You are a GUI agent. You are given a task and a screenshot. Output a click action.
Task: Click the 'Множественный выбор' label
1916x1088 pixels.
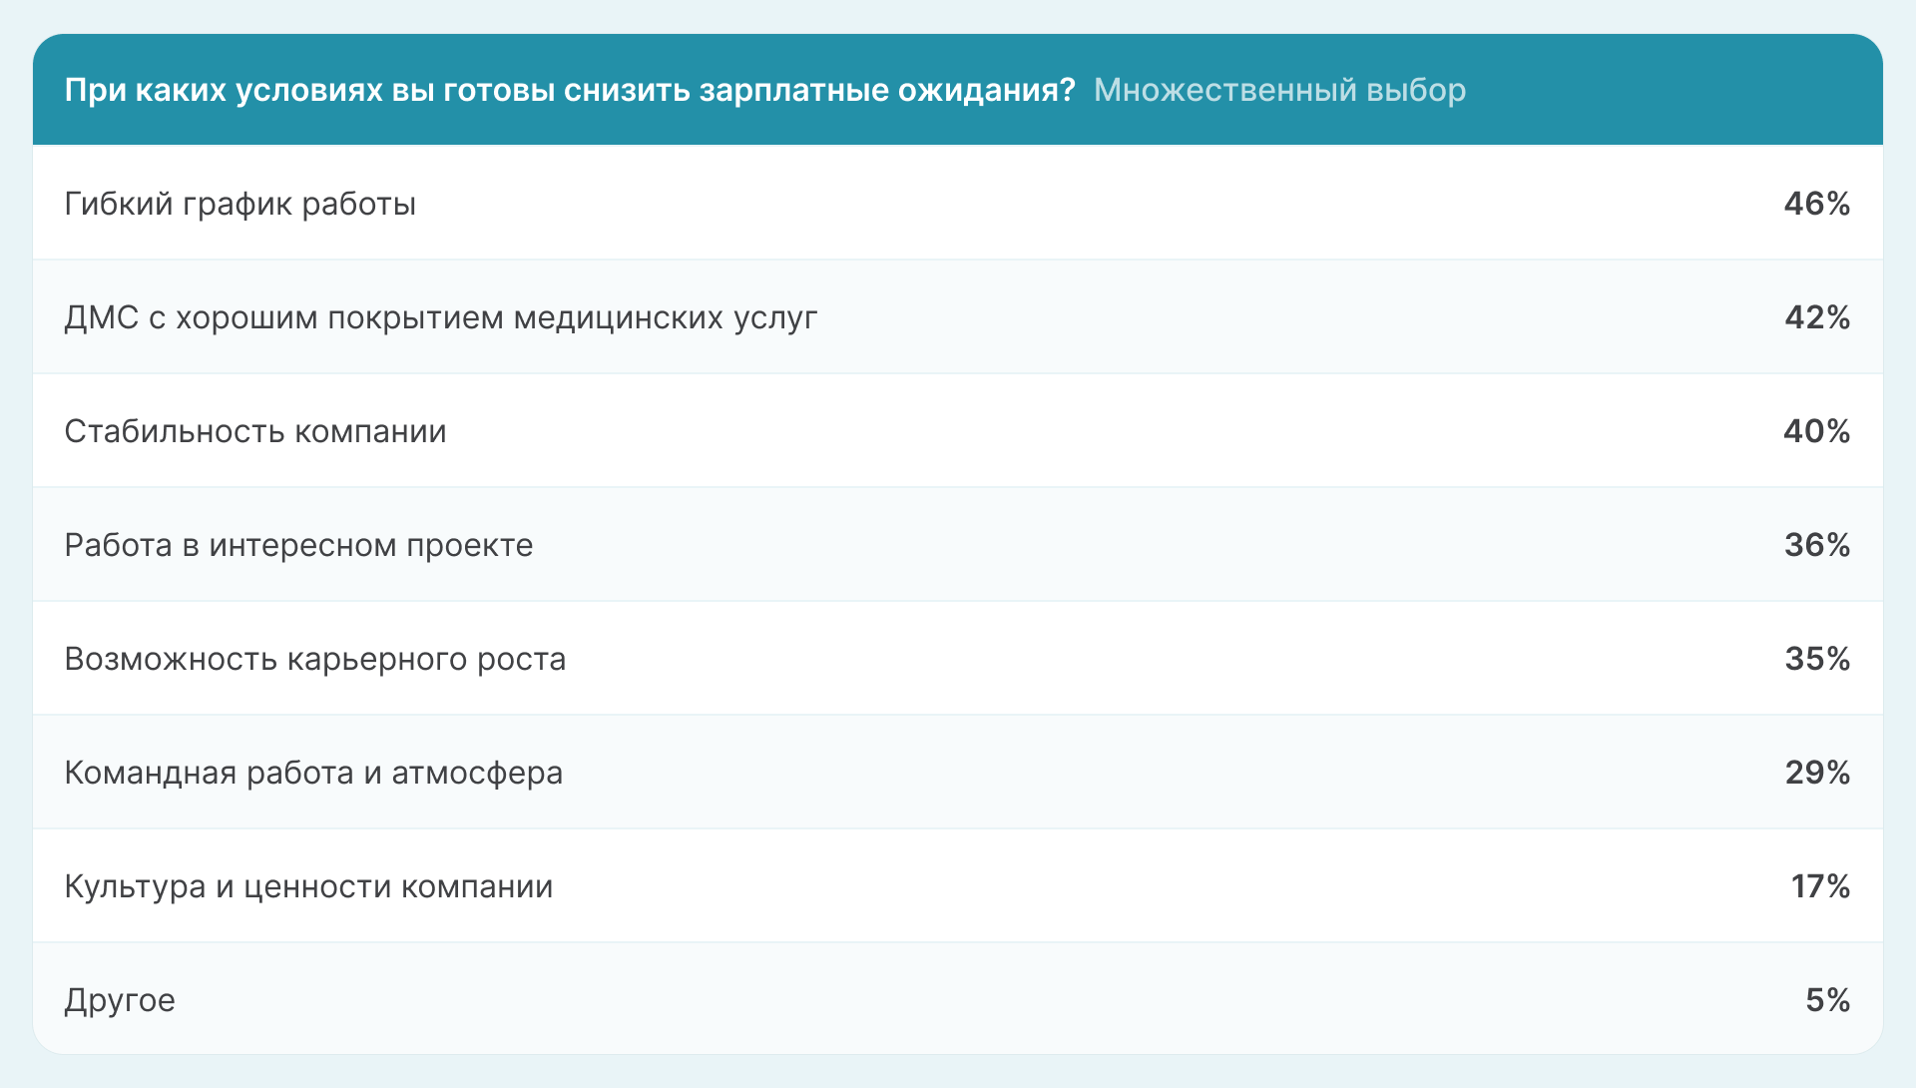tap(1279, 91)
